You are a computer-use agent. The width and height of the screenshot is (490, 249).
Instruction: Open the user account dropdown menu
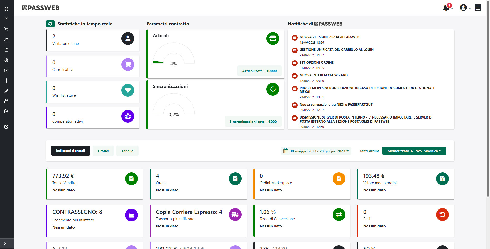coord(464,8)
